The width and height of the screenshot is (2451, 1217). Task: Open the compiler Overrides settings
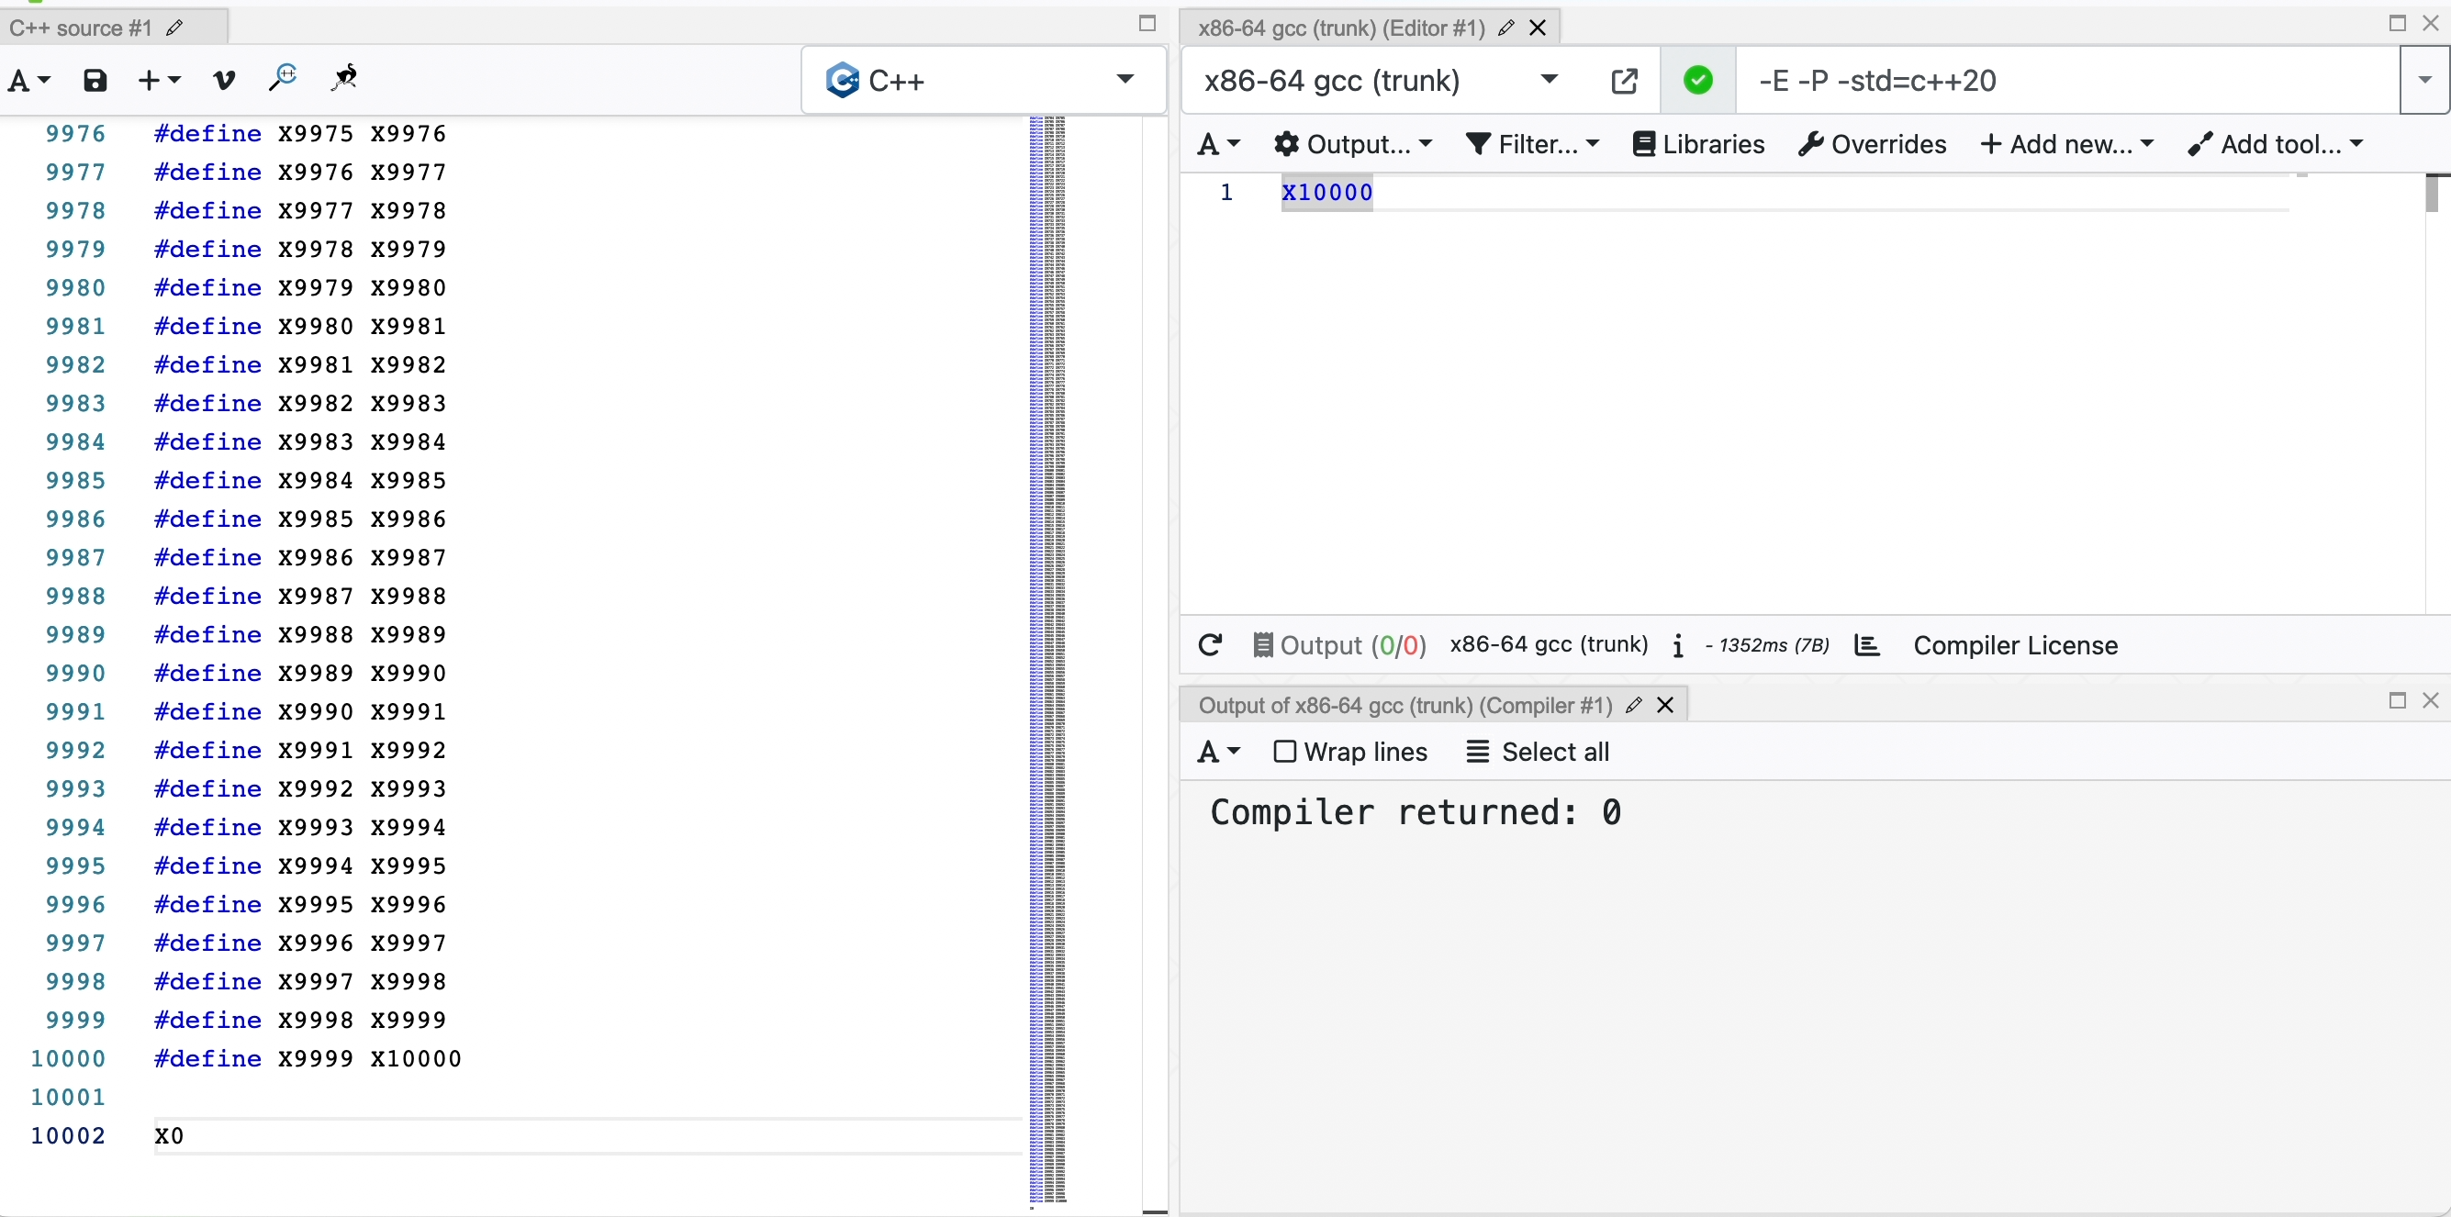(1871, 144)
